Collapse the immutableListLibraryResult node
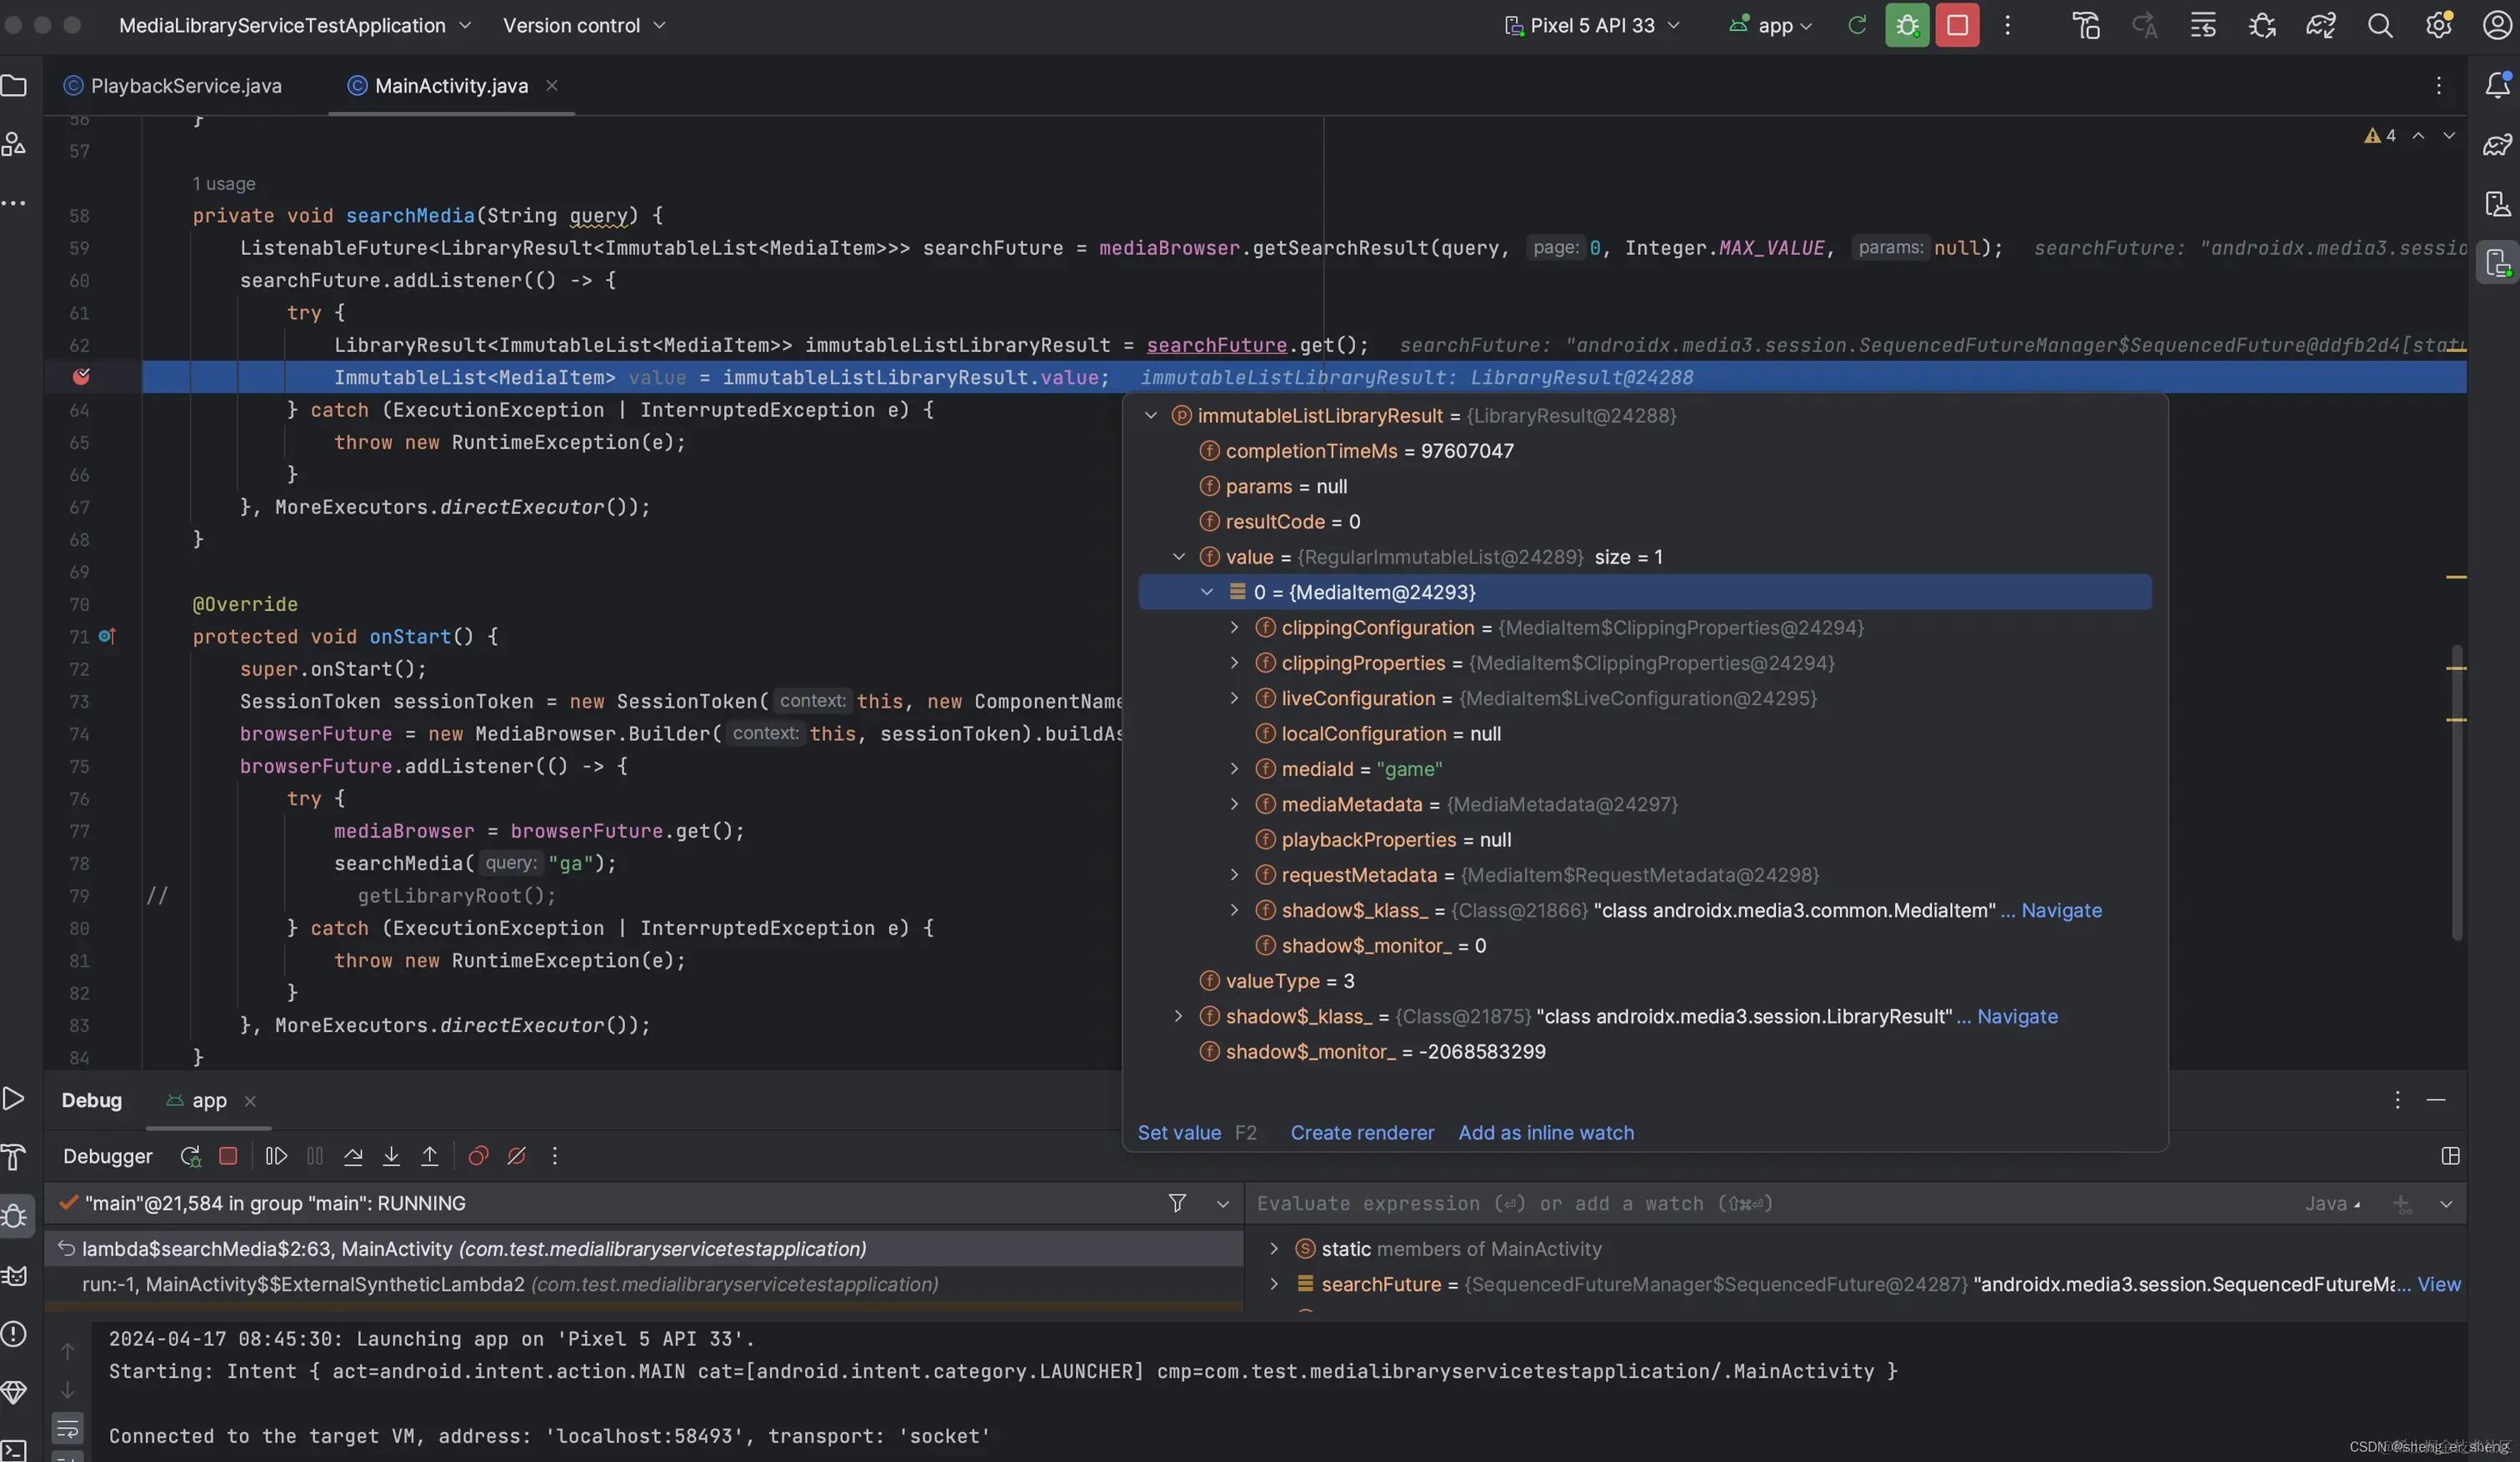The width and height of the screenshot is (2520, 1462). pyautogui.click(x=1151, y=416)
